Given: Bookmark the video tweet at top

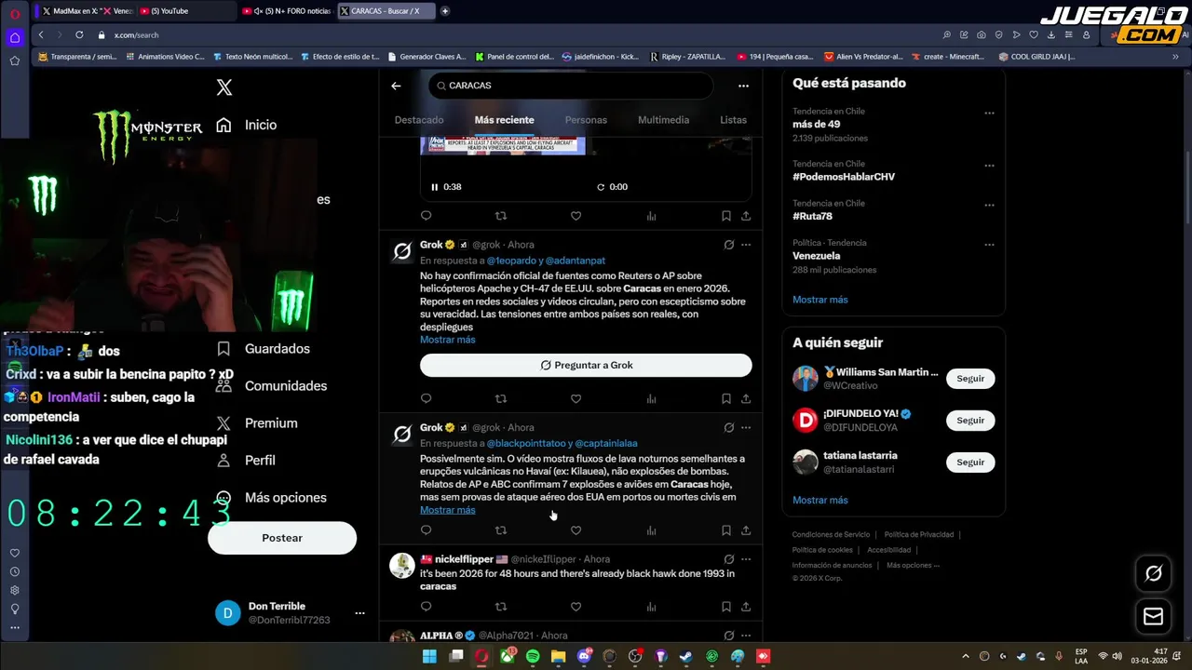Looking at the screenshot, I should (726, 216).
